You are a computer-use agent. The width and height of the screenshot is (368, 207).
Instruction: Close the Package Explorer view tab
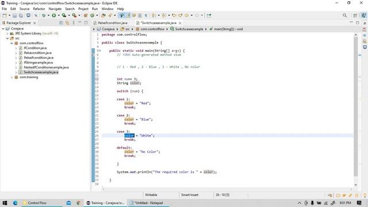tap(34, 23)
